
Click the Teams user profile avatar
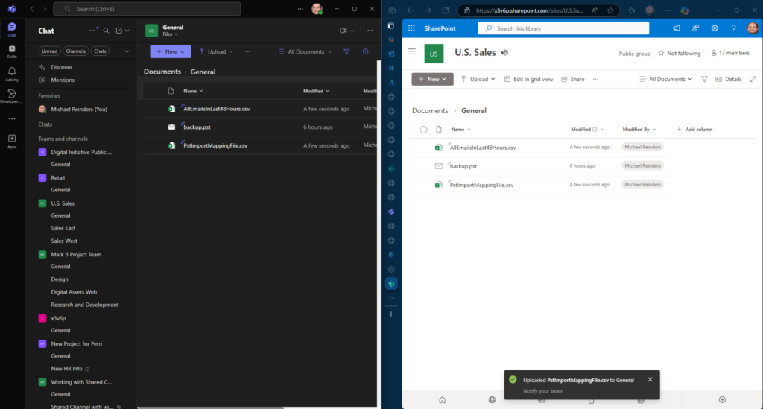[317, 9]
